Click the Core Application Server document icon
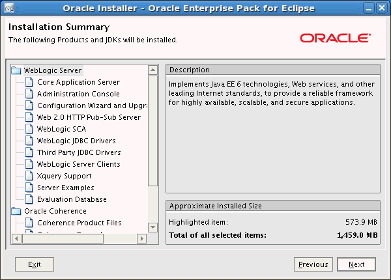Viewport: 391px width, 280px height. (29, 82)
